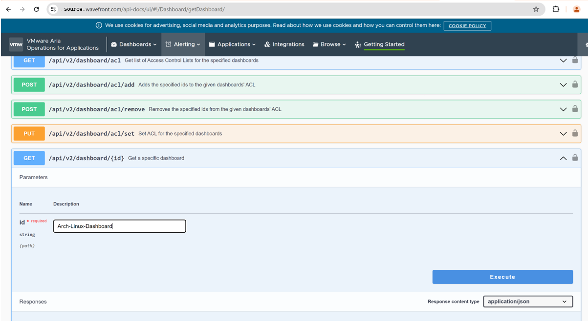Go back using the browser back arrow
The width and height of the screenshot is (588, 324).
coord(8,9)
